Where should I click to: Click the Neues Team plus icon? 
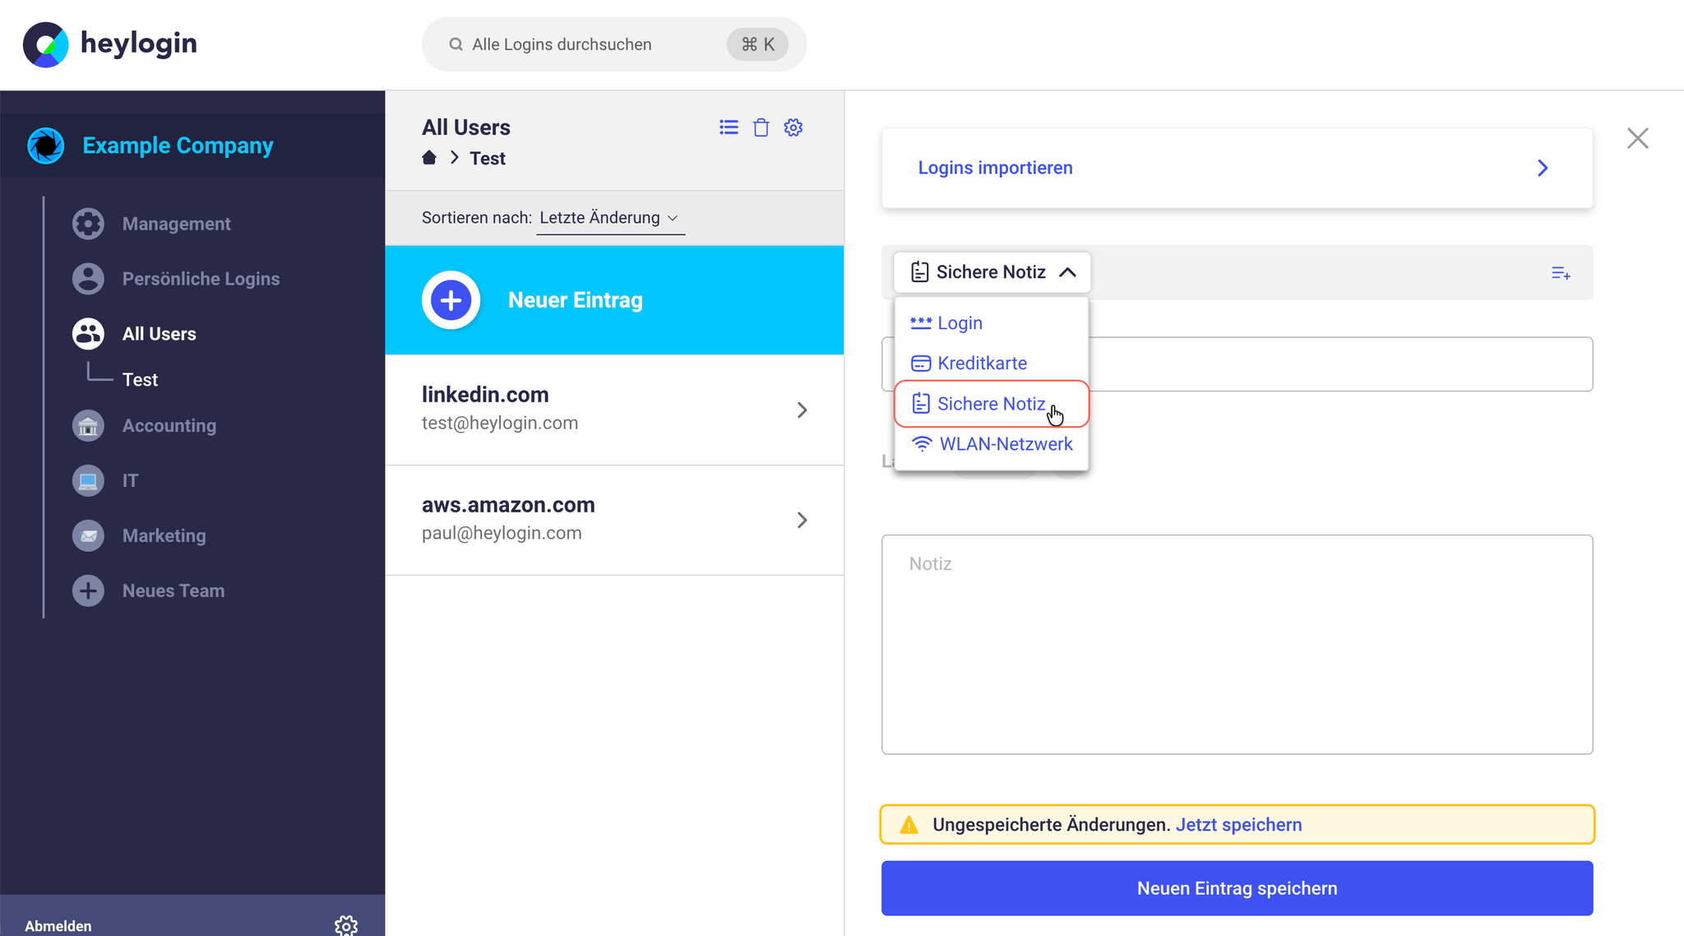pyautogui.click(x=88, y=591)
